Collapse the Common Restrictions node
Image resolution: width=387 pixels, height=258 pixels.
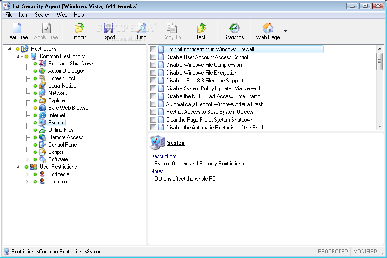click(x=18, y=56)
